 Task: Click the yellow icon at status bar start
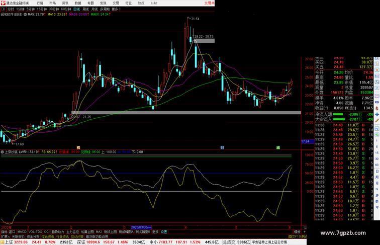tap(2, 242)
